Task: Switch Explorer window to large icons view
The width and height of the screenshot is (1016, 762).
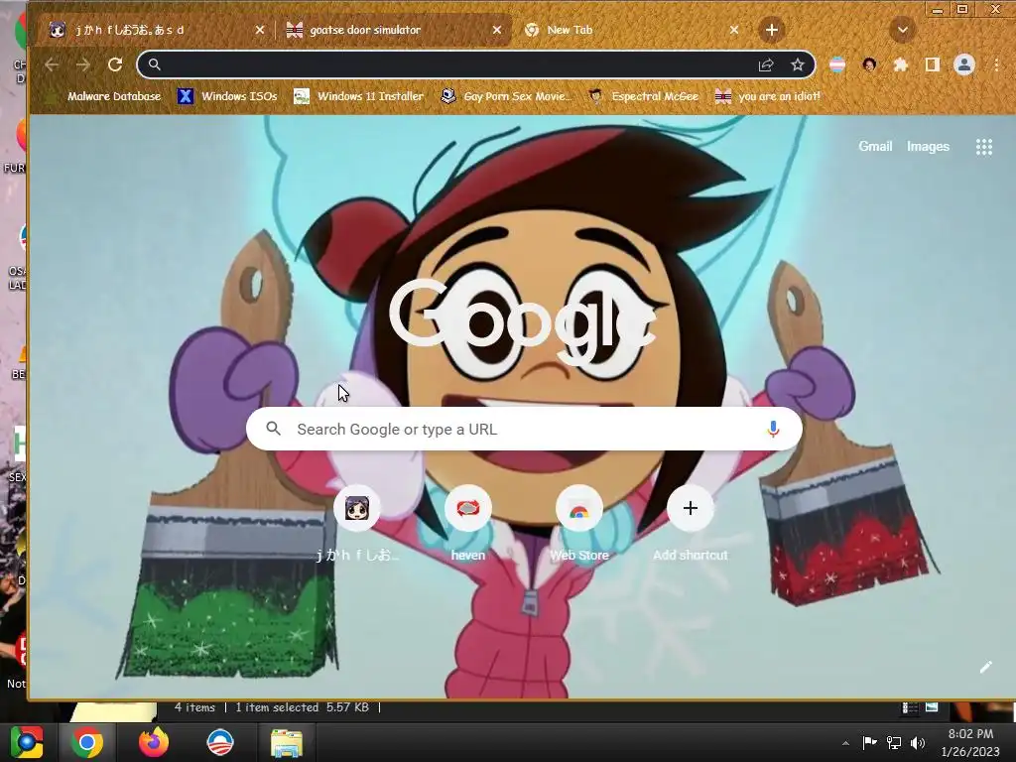Action: point(932,706)
